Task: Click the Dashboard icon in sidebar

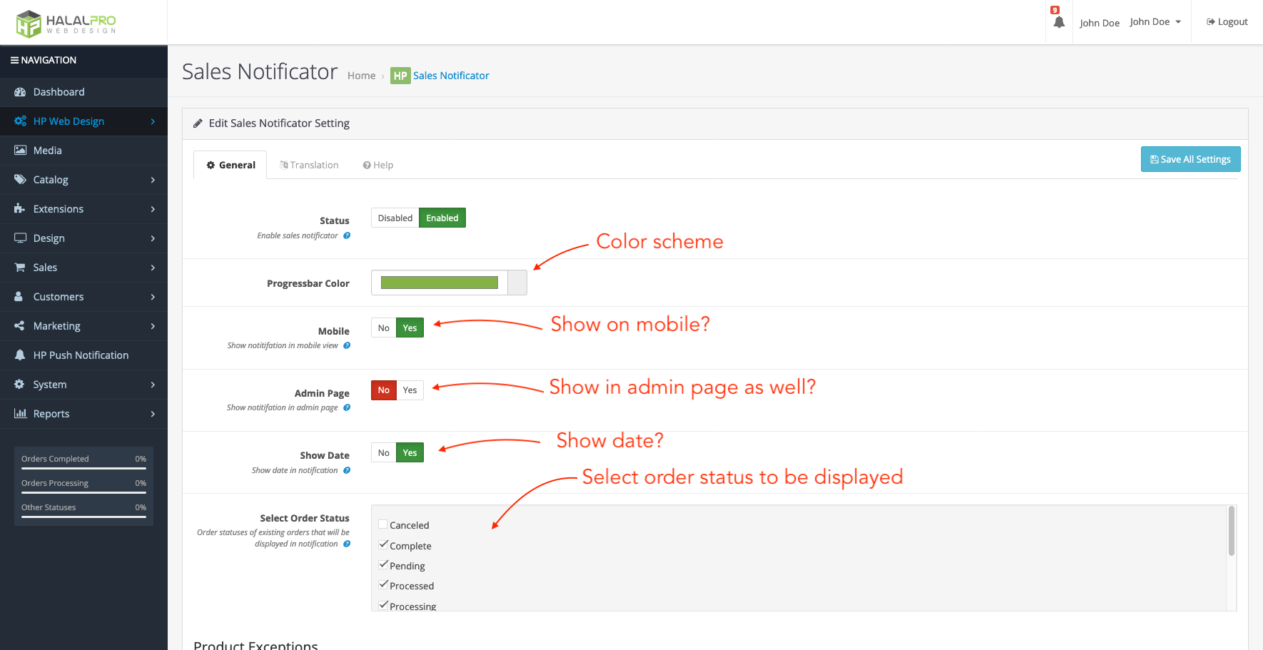Action: [x=20, y=92]
